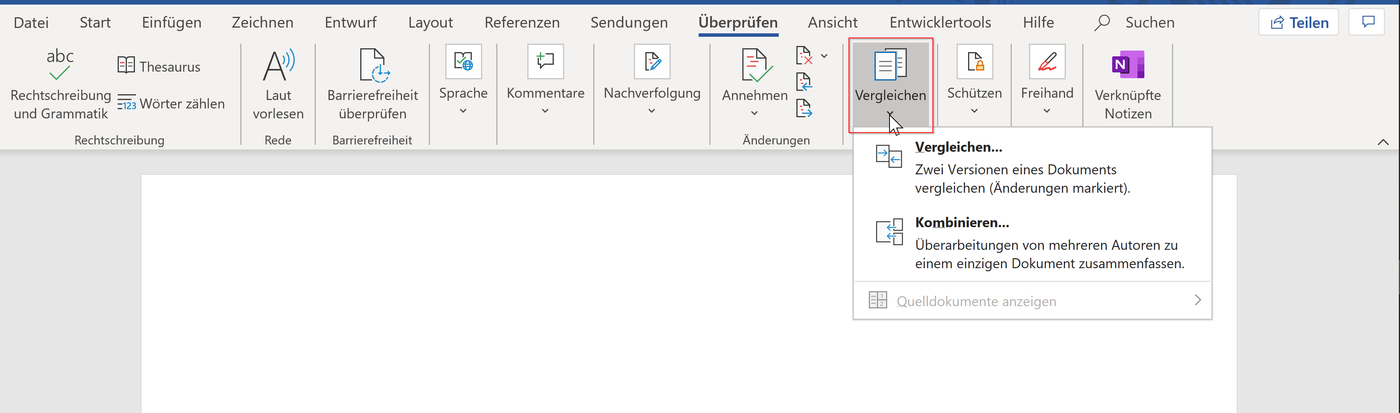
Task: Jump to the vorherige Änderung
Action: pyautogui.click(x=805, y=82)
